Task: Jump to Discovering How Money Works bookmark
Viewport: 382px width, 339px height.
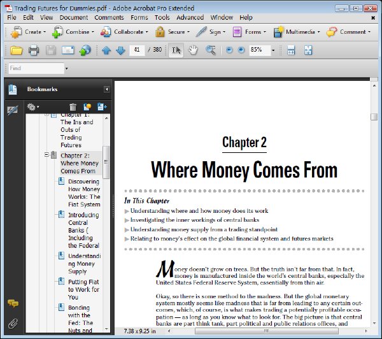Action: [x=84, y=193]
